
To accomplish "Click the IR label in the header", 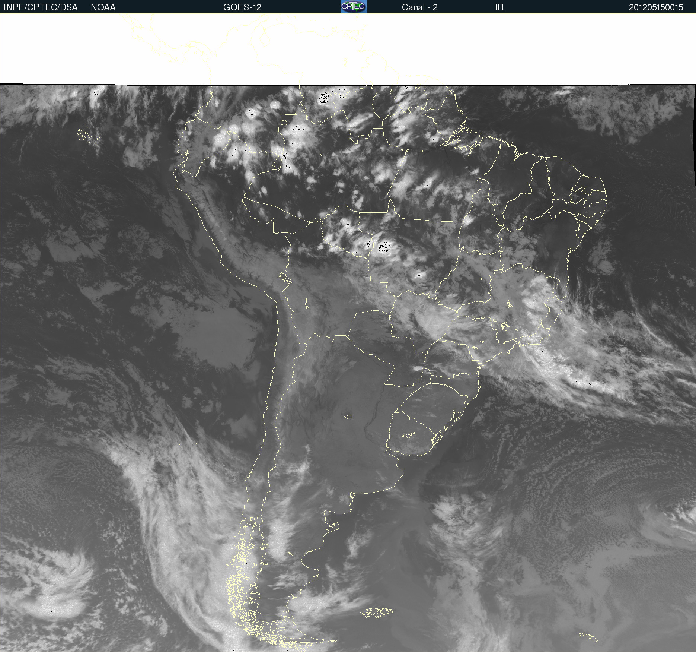I will 499,7.
